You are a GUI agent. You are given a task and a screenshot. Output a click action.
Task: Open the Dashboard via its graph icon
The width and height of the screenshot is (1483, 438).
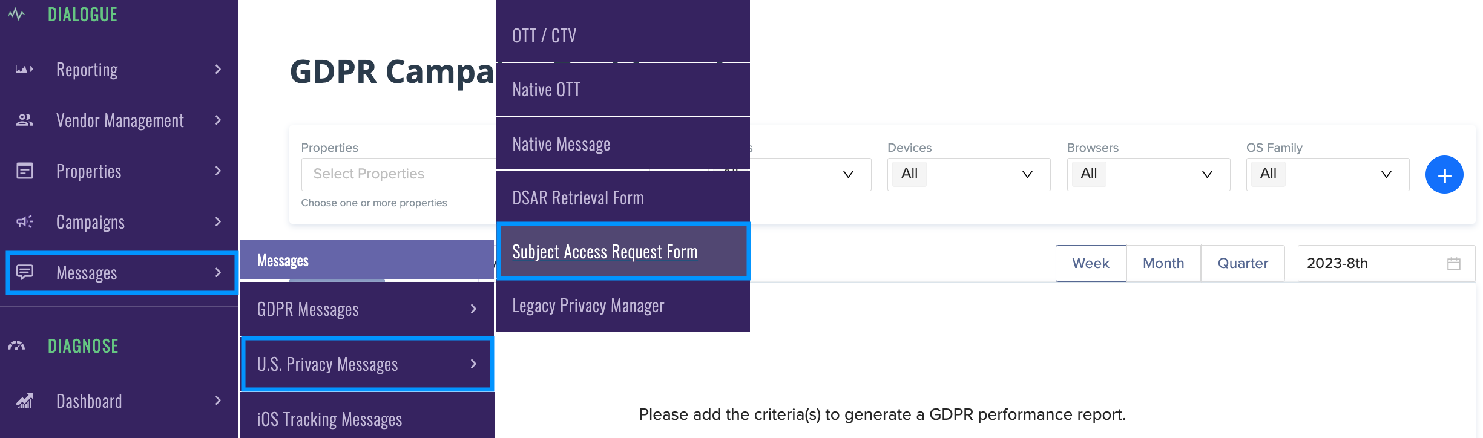point(24,400)
